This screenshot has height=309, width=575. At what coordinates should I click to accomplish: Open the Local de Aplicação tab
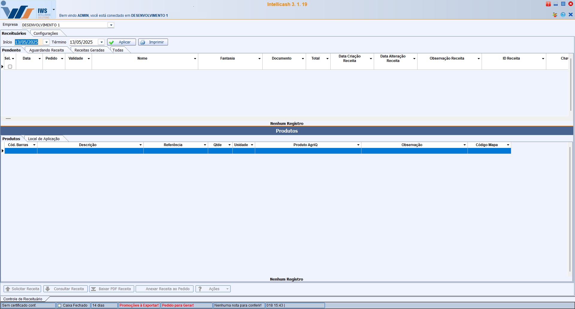click(x=44, y=139)
